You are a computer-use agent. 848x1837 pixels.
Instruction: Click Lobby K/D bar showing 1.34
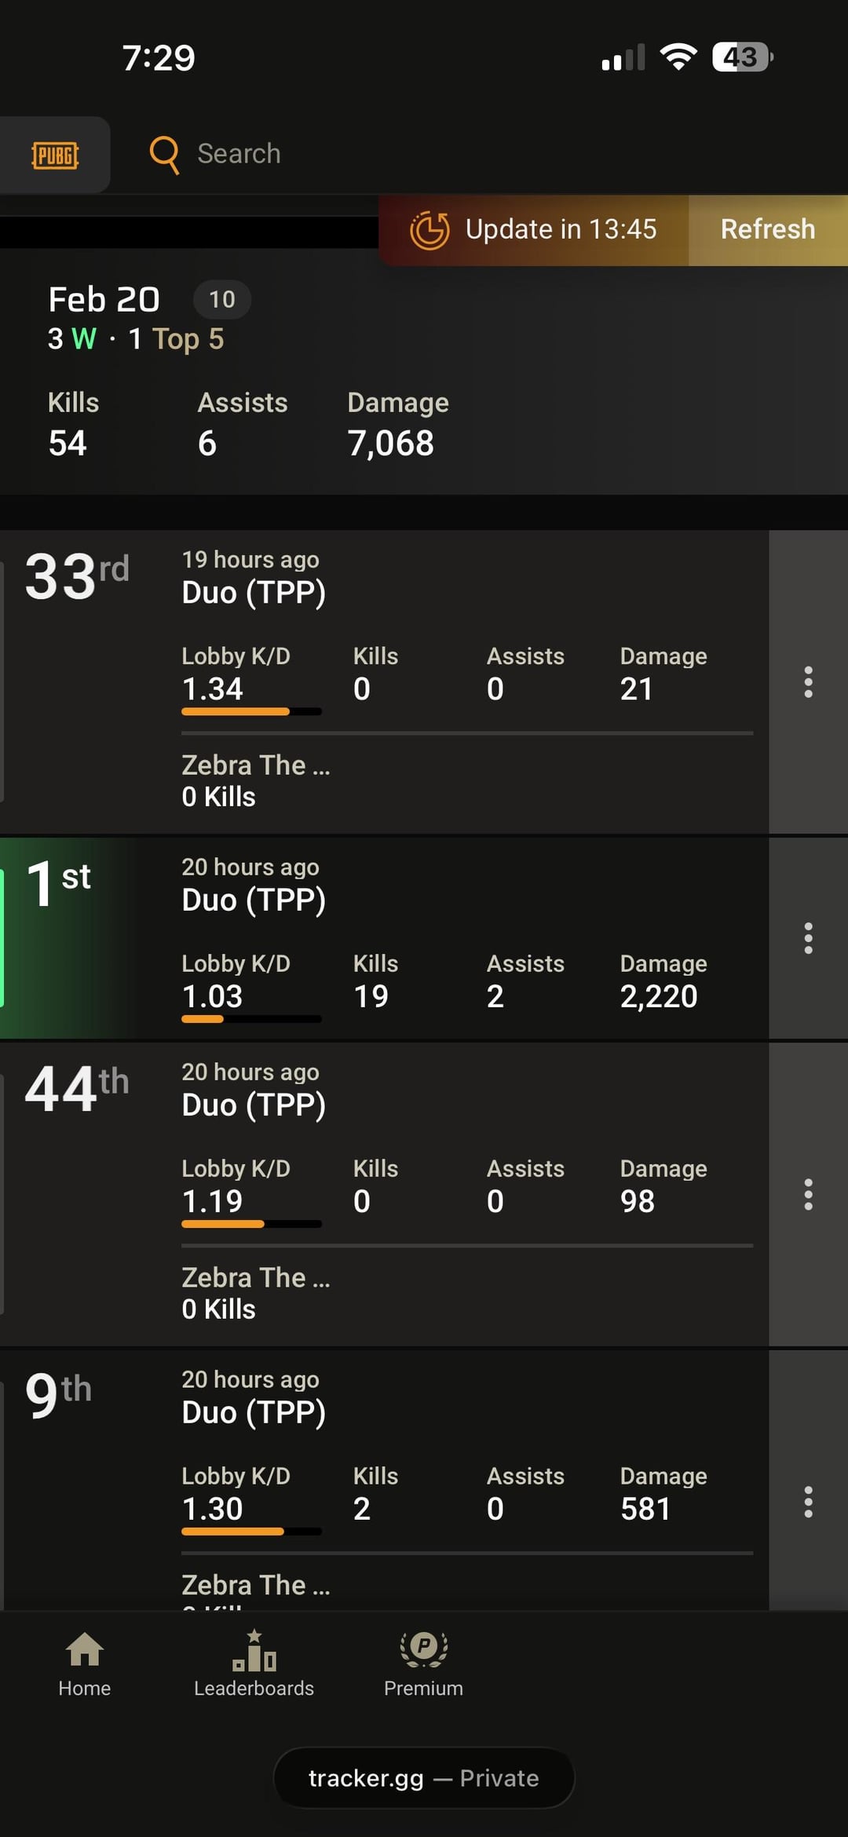[x=251, y=711]
